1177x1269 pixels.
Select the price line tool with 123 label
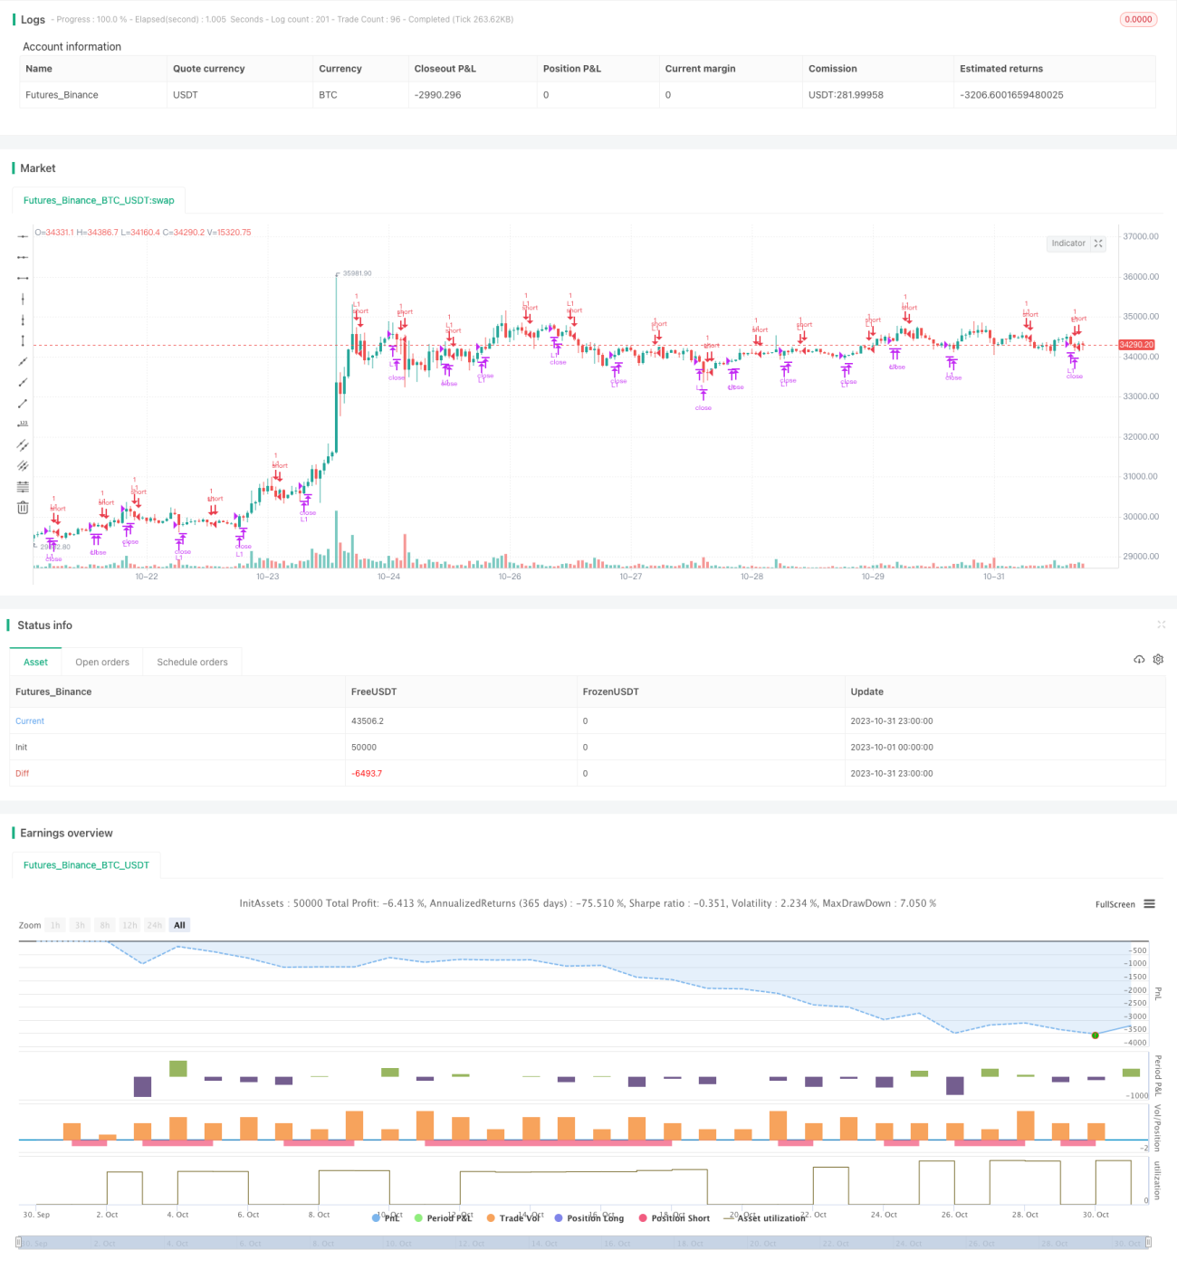coord(23,424)
